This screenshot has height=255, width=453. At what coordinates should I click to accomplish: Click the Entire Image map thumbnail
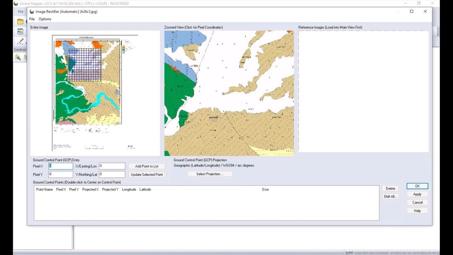click(95, 93)
